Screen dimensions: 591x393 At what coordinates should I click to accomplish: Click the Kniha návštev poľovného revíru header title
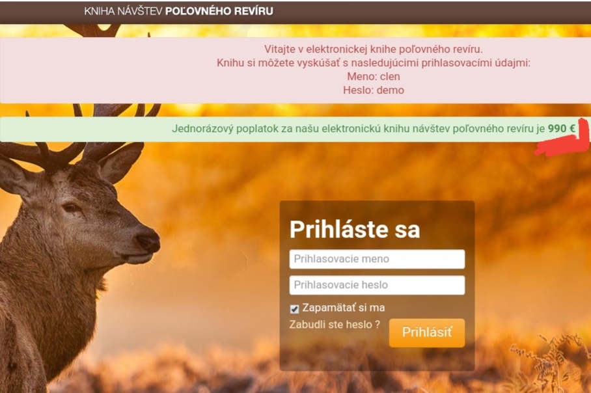pos(178,11)
